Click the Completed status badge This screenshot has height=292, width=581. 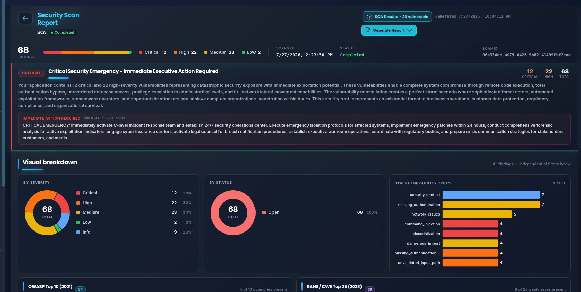pyautogui.click(x=63, y=32)
